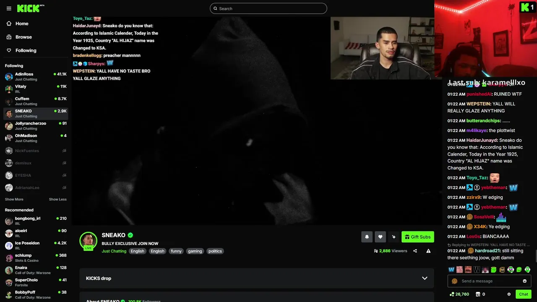Click zzirx9 username in chat
This screenshot has height=302, width=537.
point(474,198)
